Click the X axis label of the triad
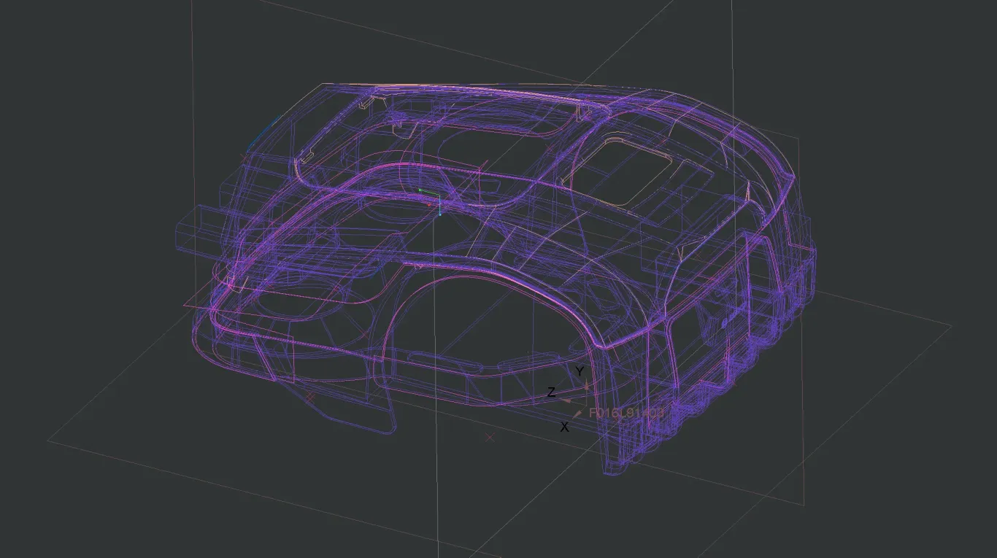 click(564, 427)
